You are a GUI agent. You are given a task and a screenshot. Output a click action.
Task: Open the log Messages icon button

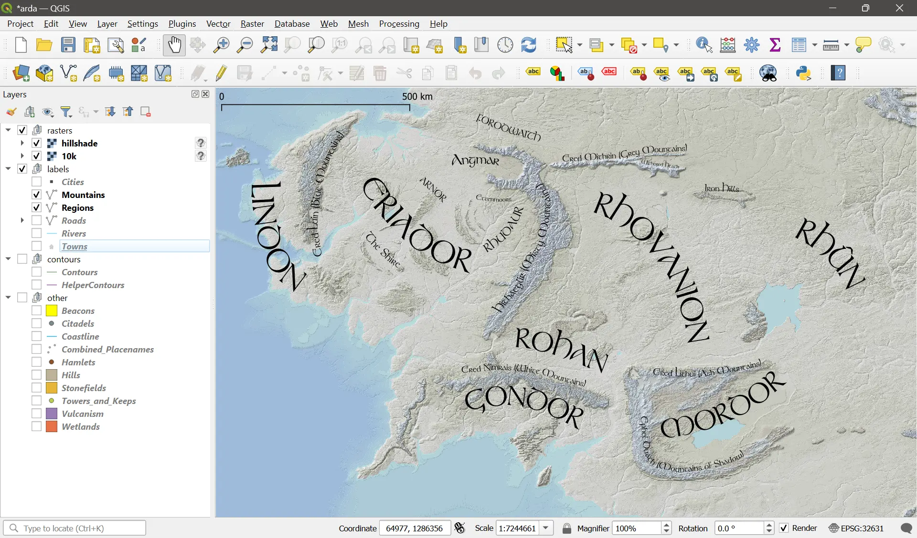pyautogui.click(x=906, y=528)
